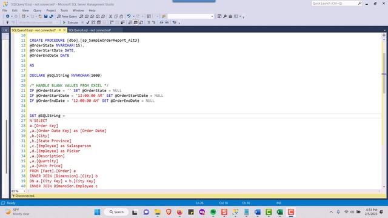Open the File menu

tap(5, 10)
